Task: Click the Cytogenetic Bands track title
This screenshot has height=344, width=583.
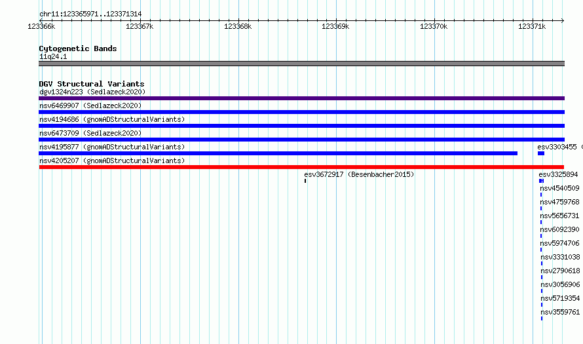Action: pos(78,48)
